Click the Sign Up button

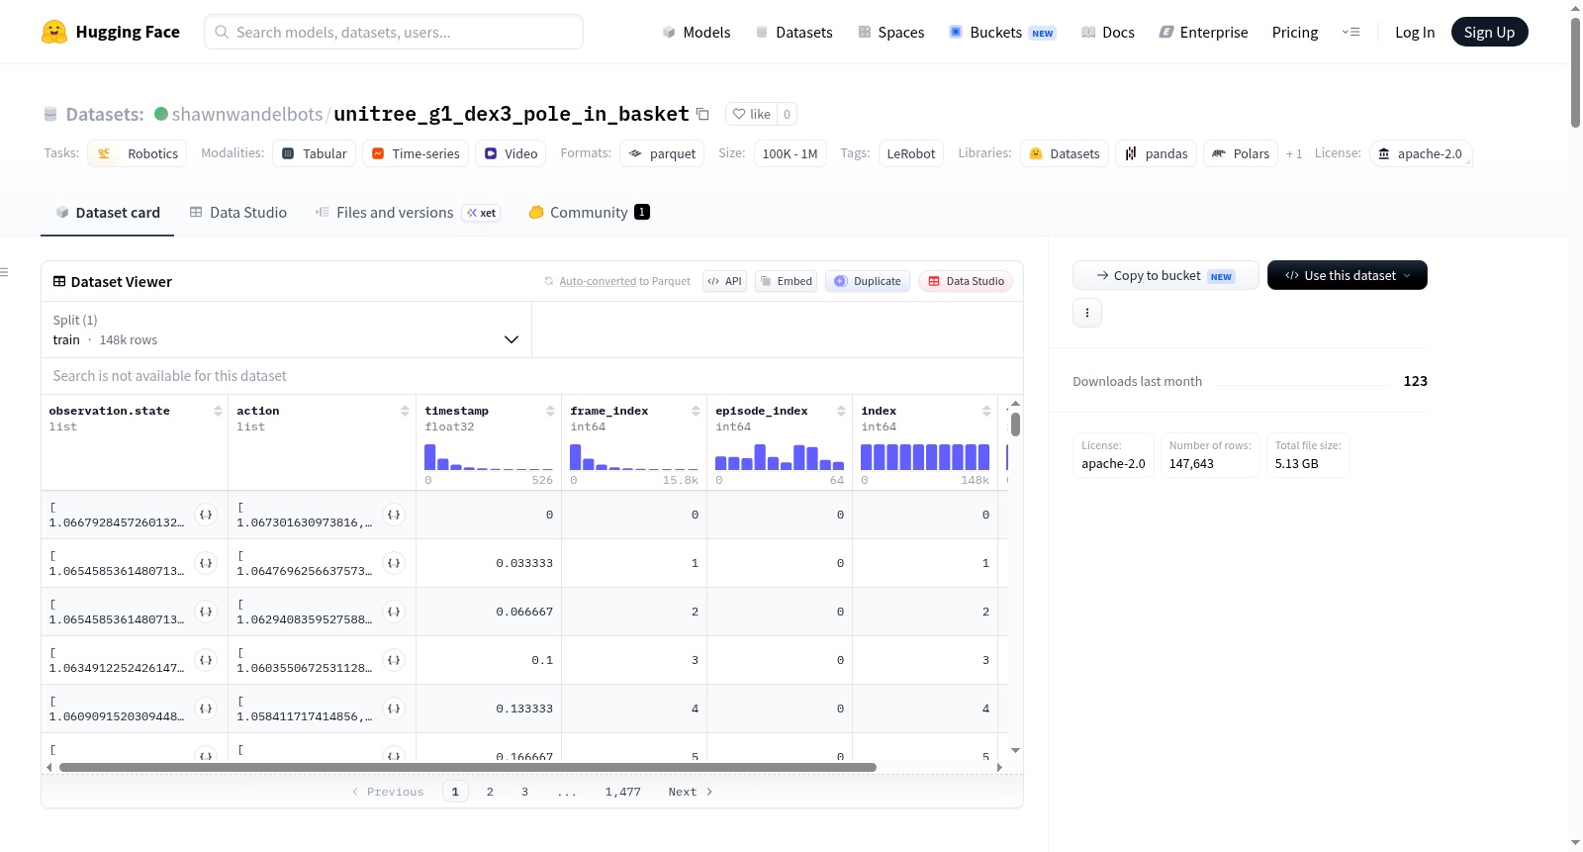(1489, 32)
